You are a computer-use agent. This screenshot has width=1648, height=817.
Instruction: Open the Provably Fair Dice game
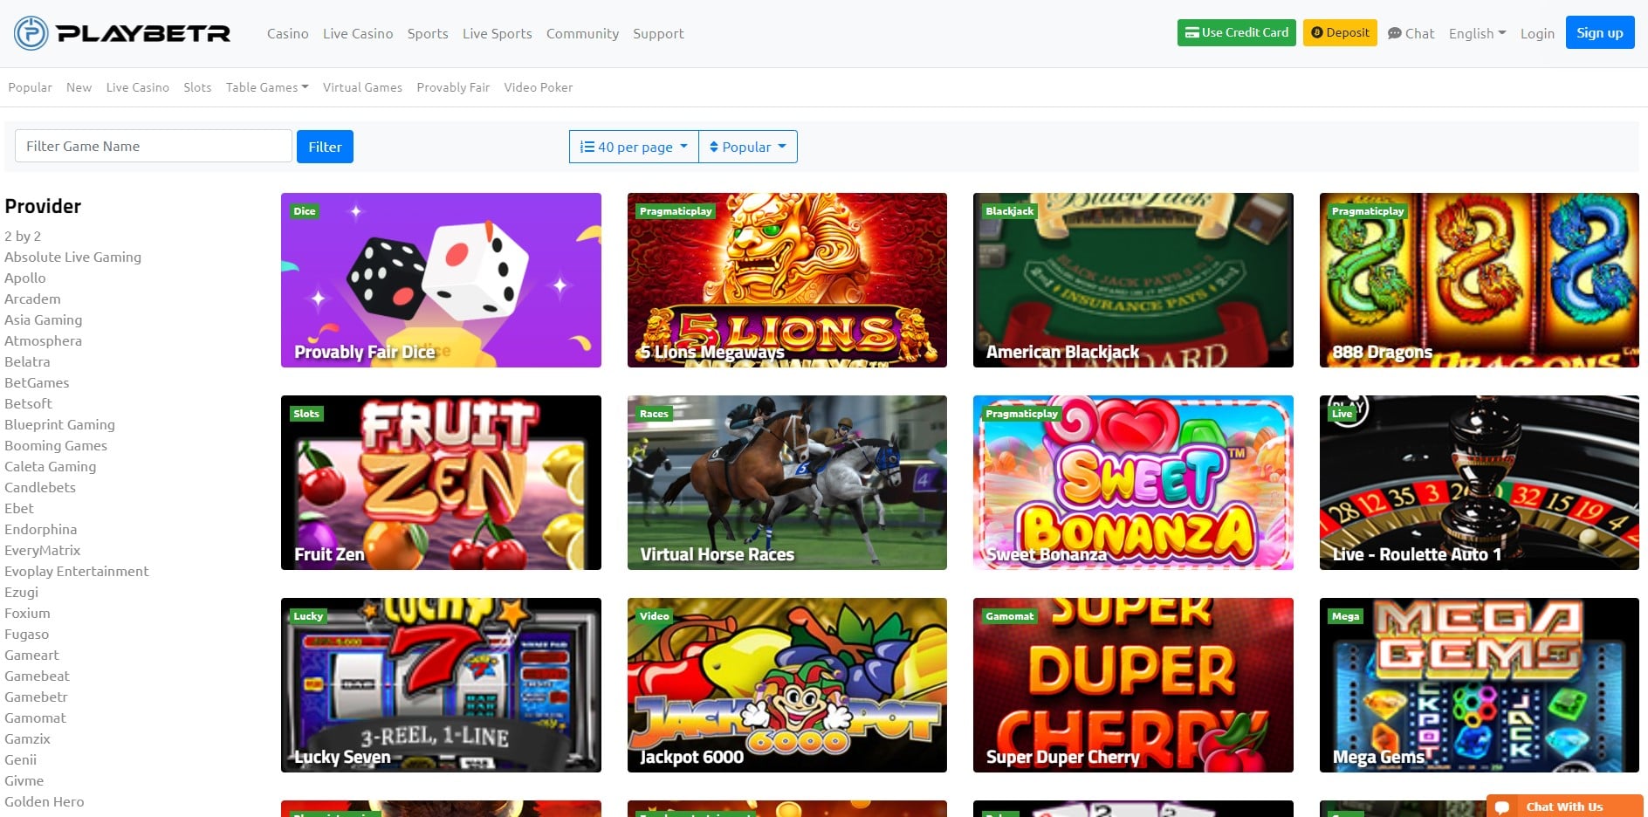[x=441, y=280]
